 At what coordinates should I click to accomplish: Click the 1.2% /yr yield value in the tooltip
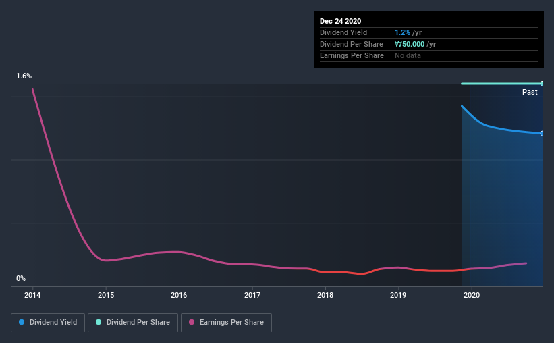tap(408, 32)
